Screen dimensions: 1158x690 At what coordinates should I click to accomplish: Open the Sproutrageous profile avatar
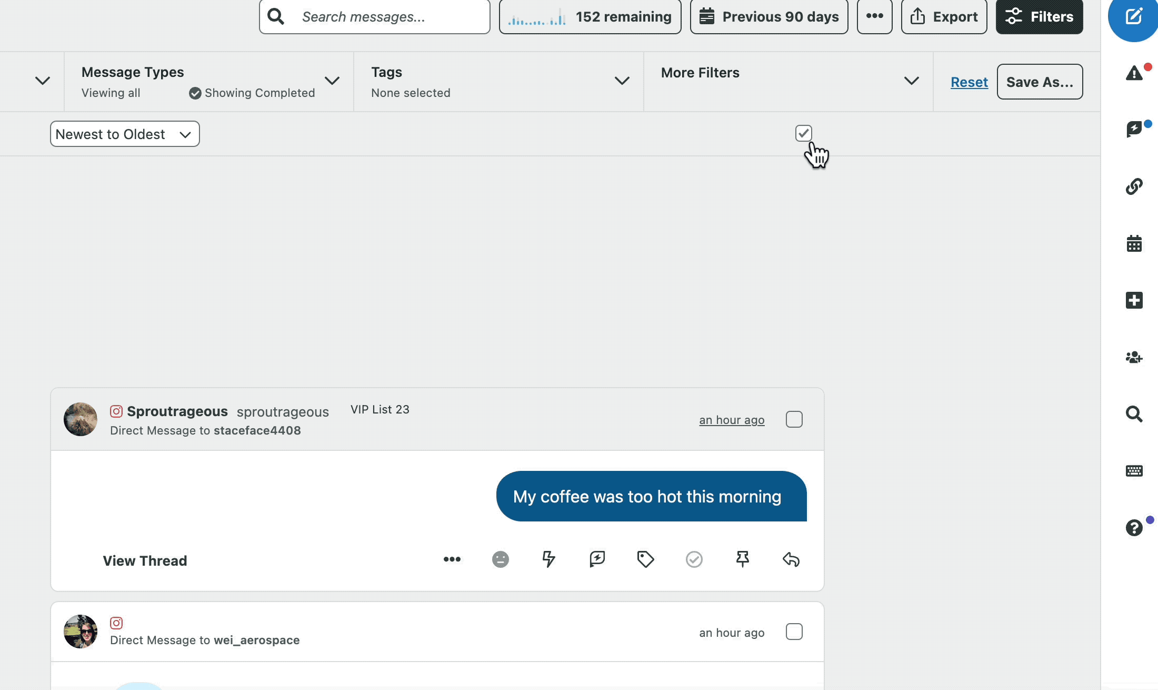81,419
